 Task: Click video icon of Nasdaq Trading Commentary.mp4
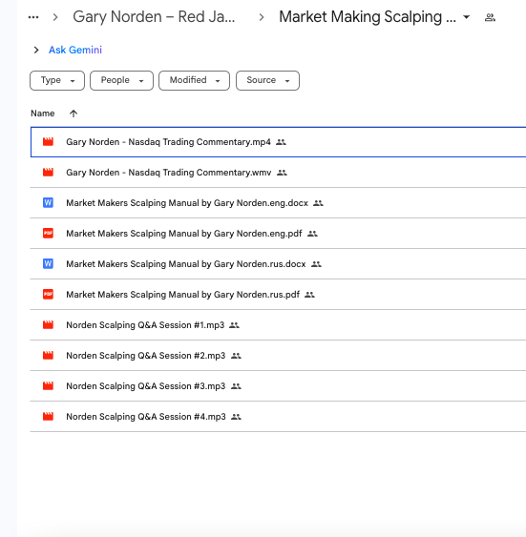48,142
